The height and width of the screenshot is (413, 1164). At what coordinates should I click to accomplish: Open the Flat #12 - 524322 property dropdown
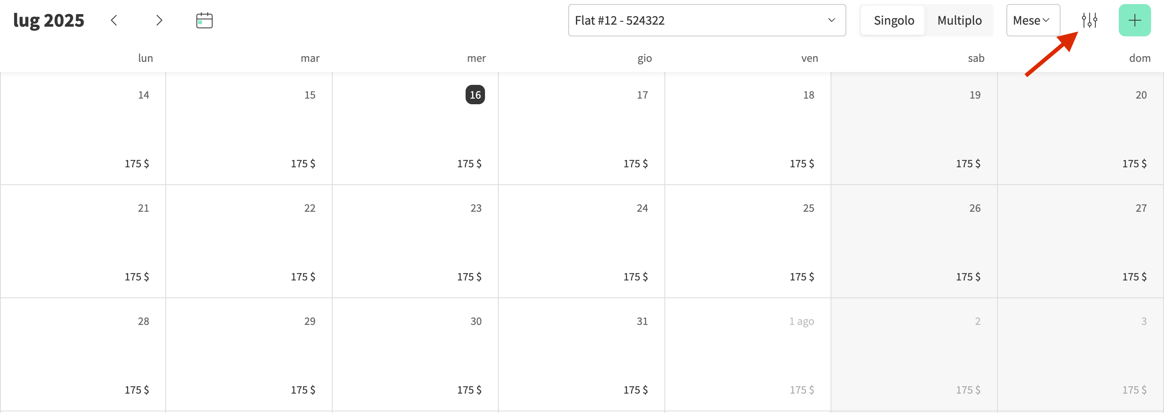tap(706, 20)
